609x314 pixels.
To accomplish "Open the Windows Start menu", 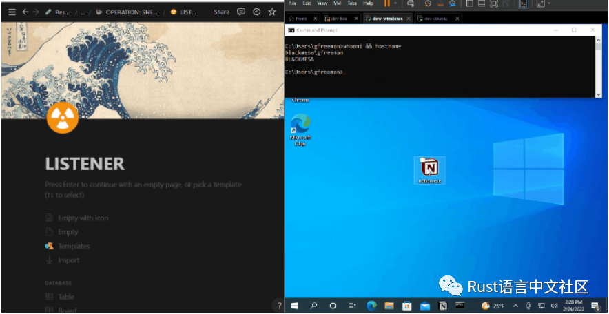I will click(294, 306).
